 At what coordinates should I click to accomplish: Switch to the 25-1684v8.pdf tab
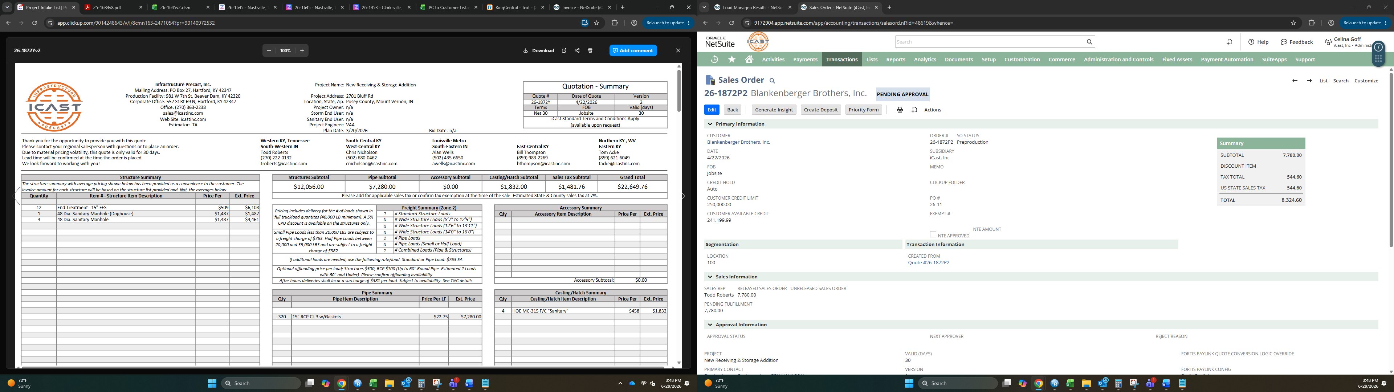(113, 8)
